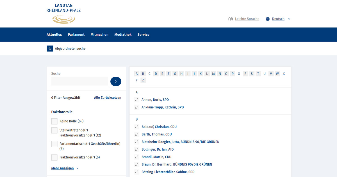The image size is (337, 177).
Task: Click into the Suche text field
Action: pos(79,81)
